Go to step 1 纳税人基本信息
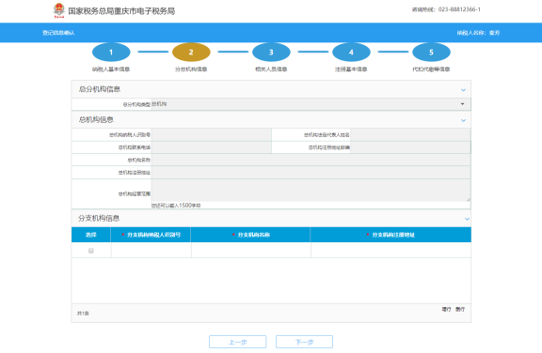 (x=111, y=52)
